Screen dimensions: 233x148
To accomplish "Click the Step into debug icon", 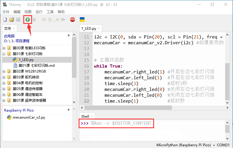I will (50, 20).
